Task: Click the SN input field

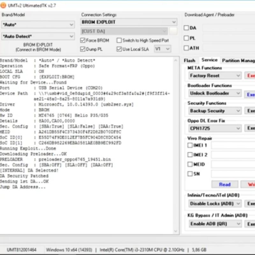Action: click(x=233, y=174)
